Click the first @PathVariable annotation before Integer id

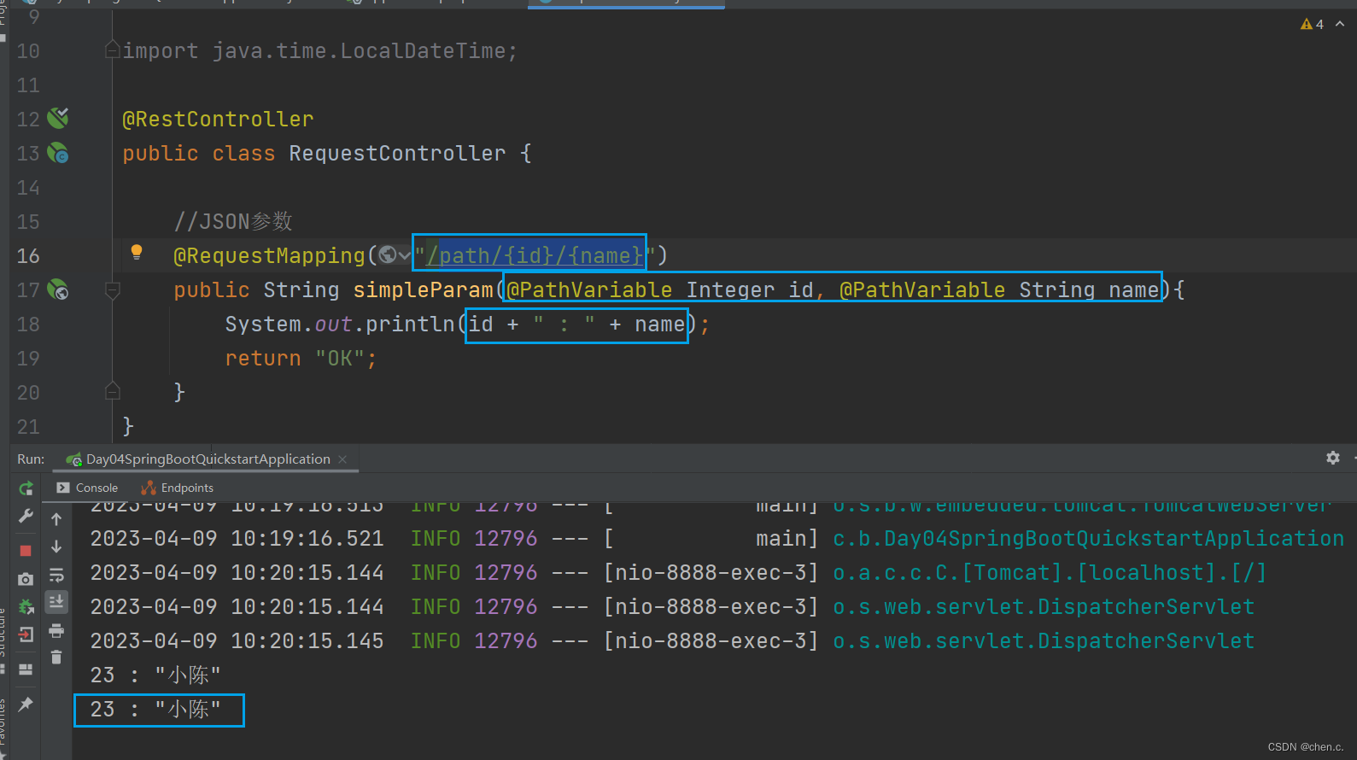click(x=589, y=290)
